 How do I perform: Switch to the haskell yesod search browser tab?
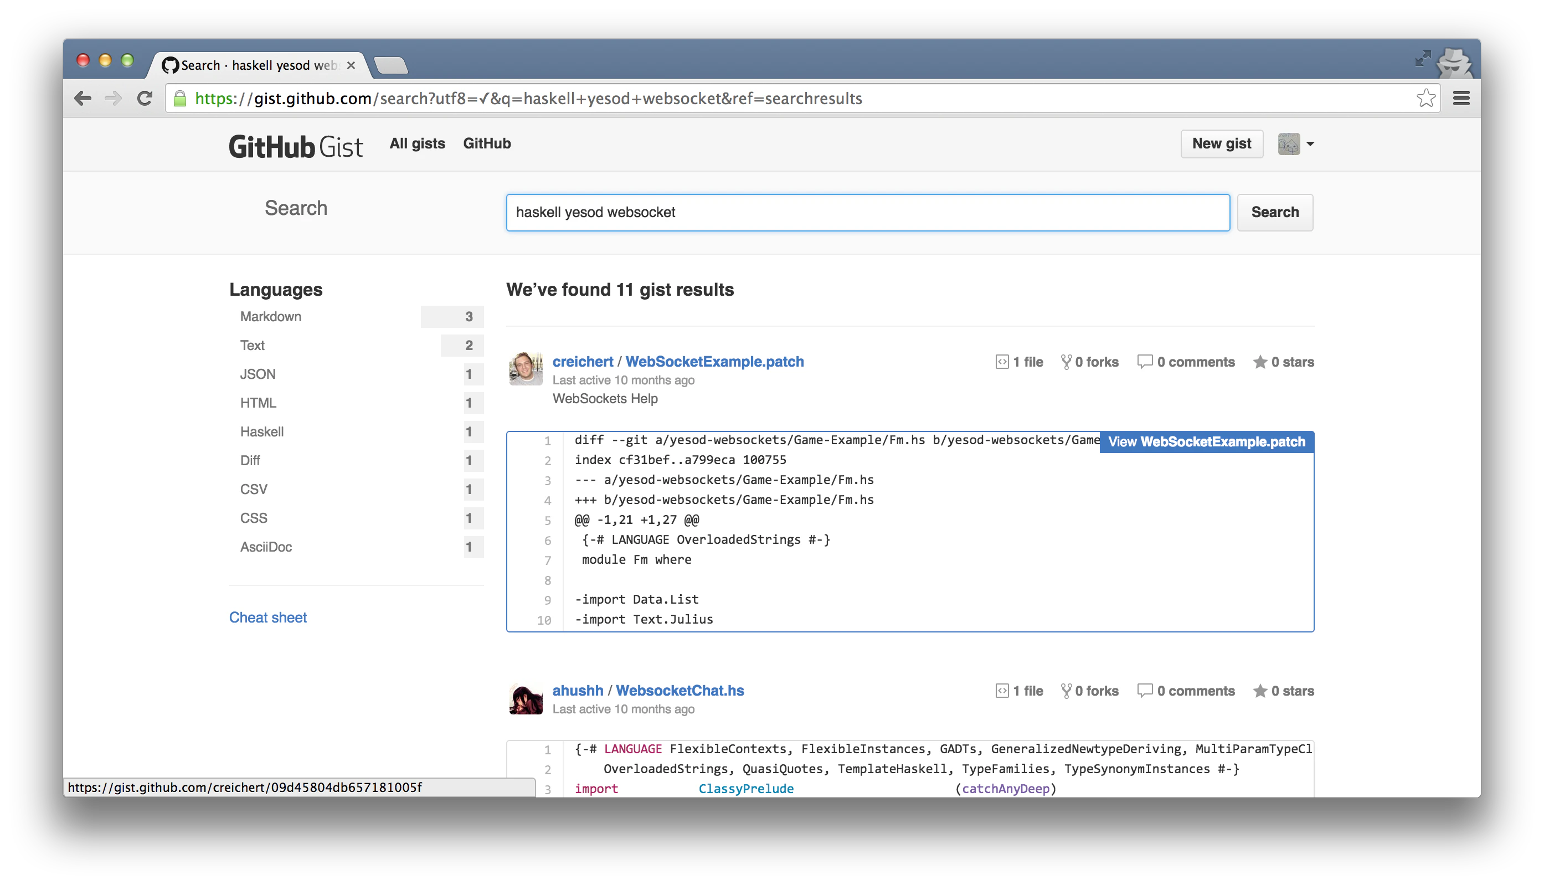pos(255,65)
